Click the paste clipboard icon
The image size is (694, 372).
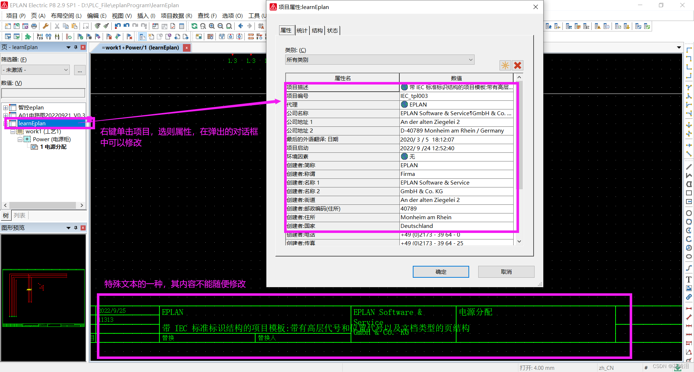(74, 26)
